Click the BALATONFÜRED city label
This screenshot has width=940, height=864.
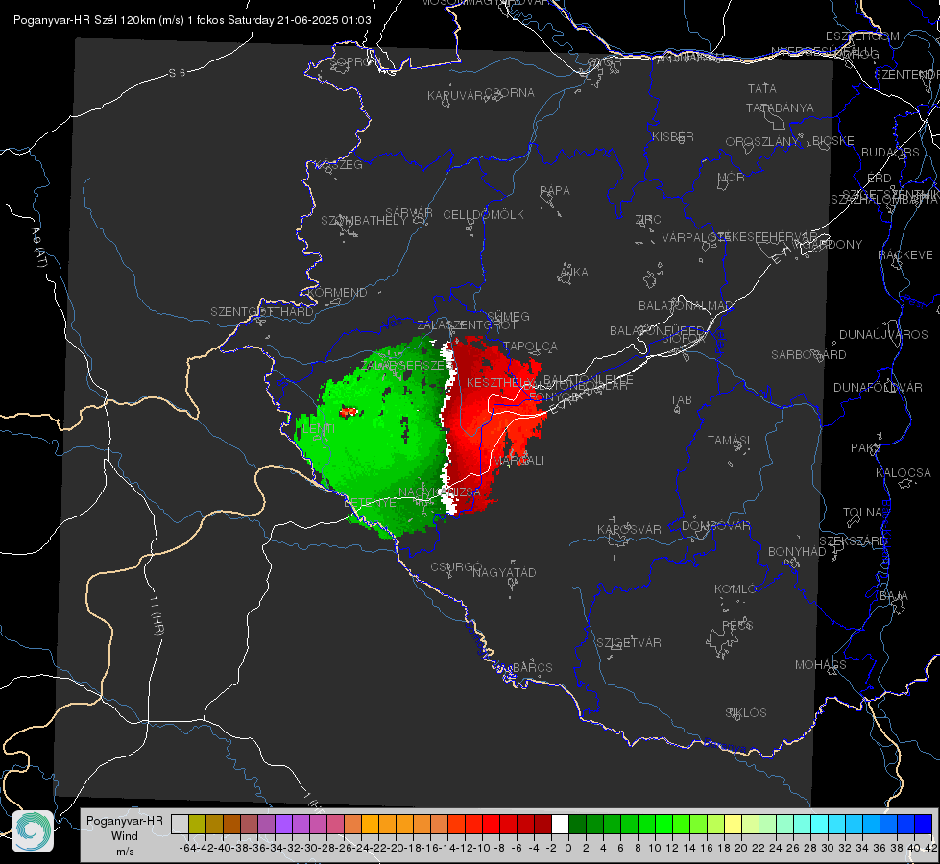(x=657, y=331)
